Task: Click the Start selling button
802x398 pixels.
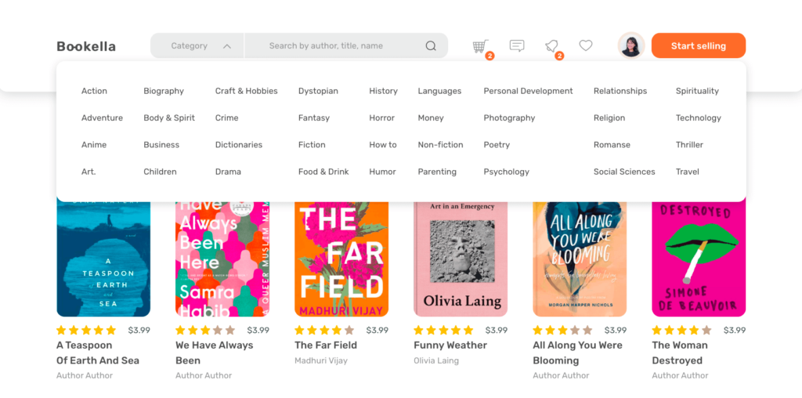Action: pos(698,45)
